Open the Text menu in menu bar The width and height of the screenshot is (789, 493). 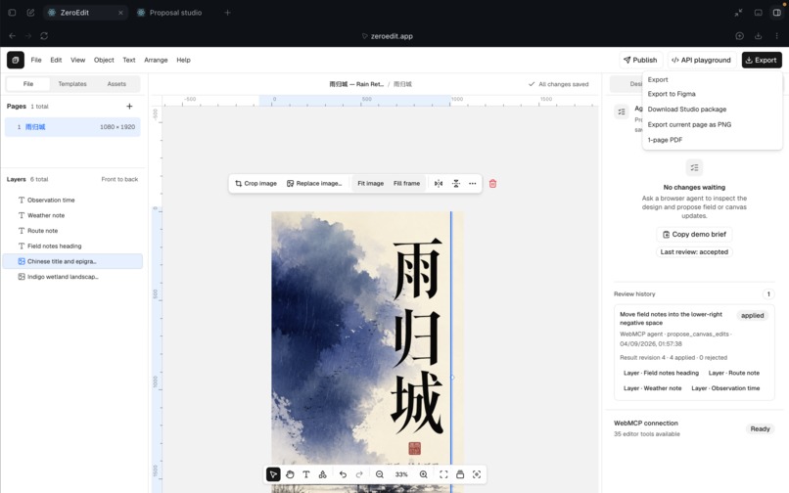129,60
